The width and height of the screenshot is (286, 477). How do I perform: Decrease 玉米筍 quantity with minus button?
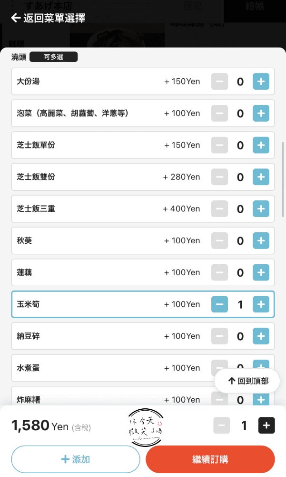point(219,304)
